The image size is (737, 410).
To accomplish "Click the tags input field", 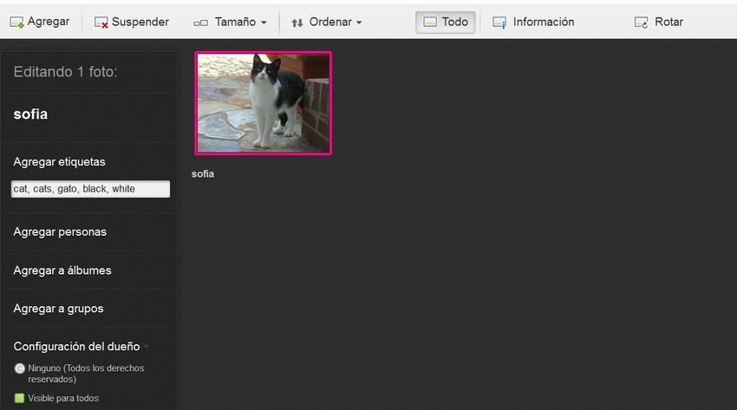I will coord(90,189).
